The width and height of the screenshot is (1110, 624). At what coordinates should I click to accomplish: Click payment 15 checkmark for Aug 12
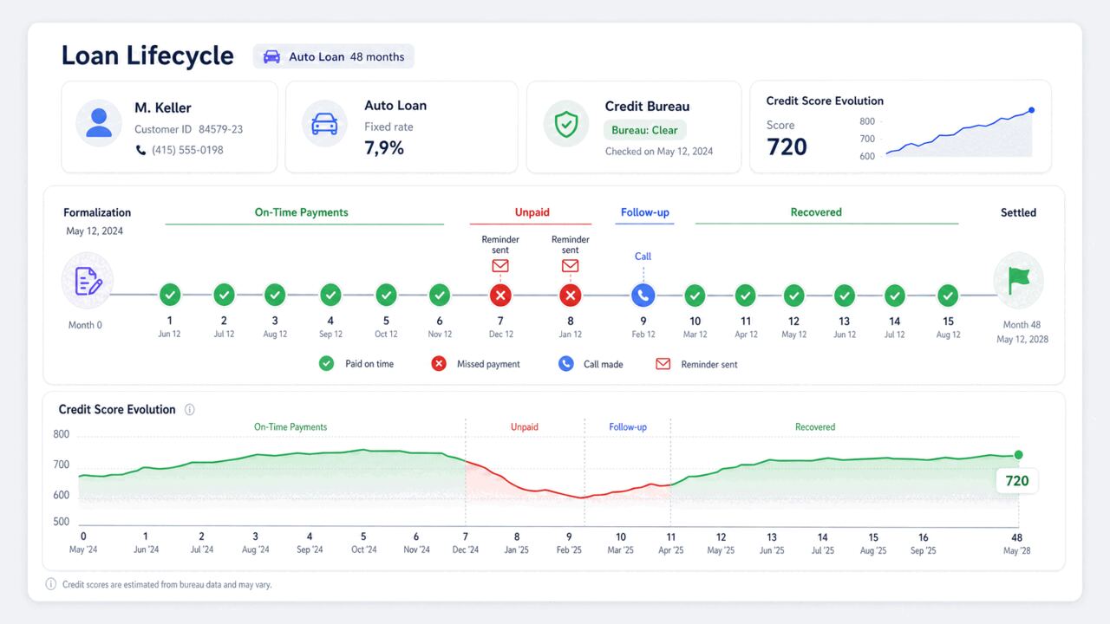[948, 296]
